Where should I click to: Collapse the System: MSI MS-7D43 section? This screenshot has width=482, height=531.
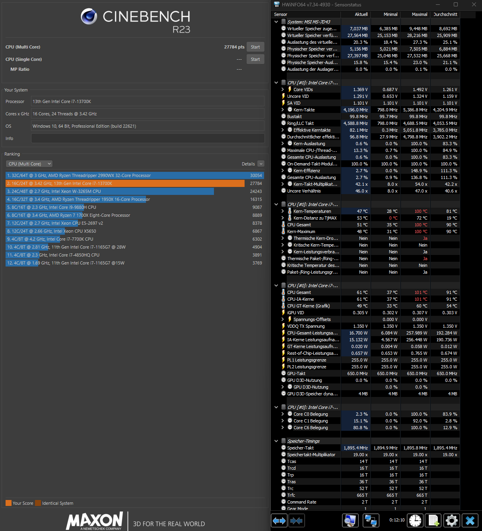tap(276, 22)
